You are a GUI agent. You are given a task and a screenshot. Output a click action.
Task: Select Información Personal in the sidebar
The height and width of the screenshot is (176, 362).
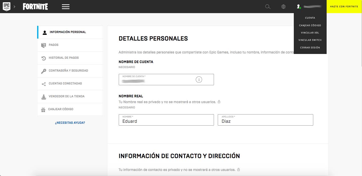tap(70, 32)
